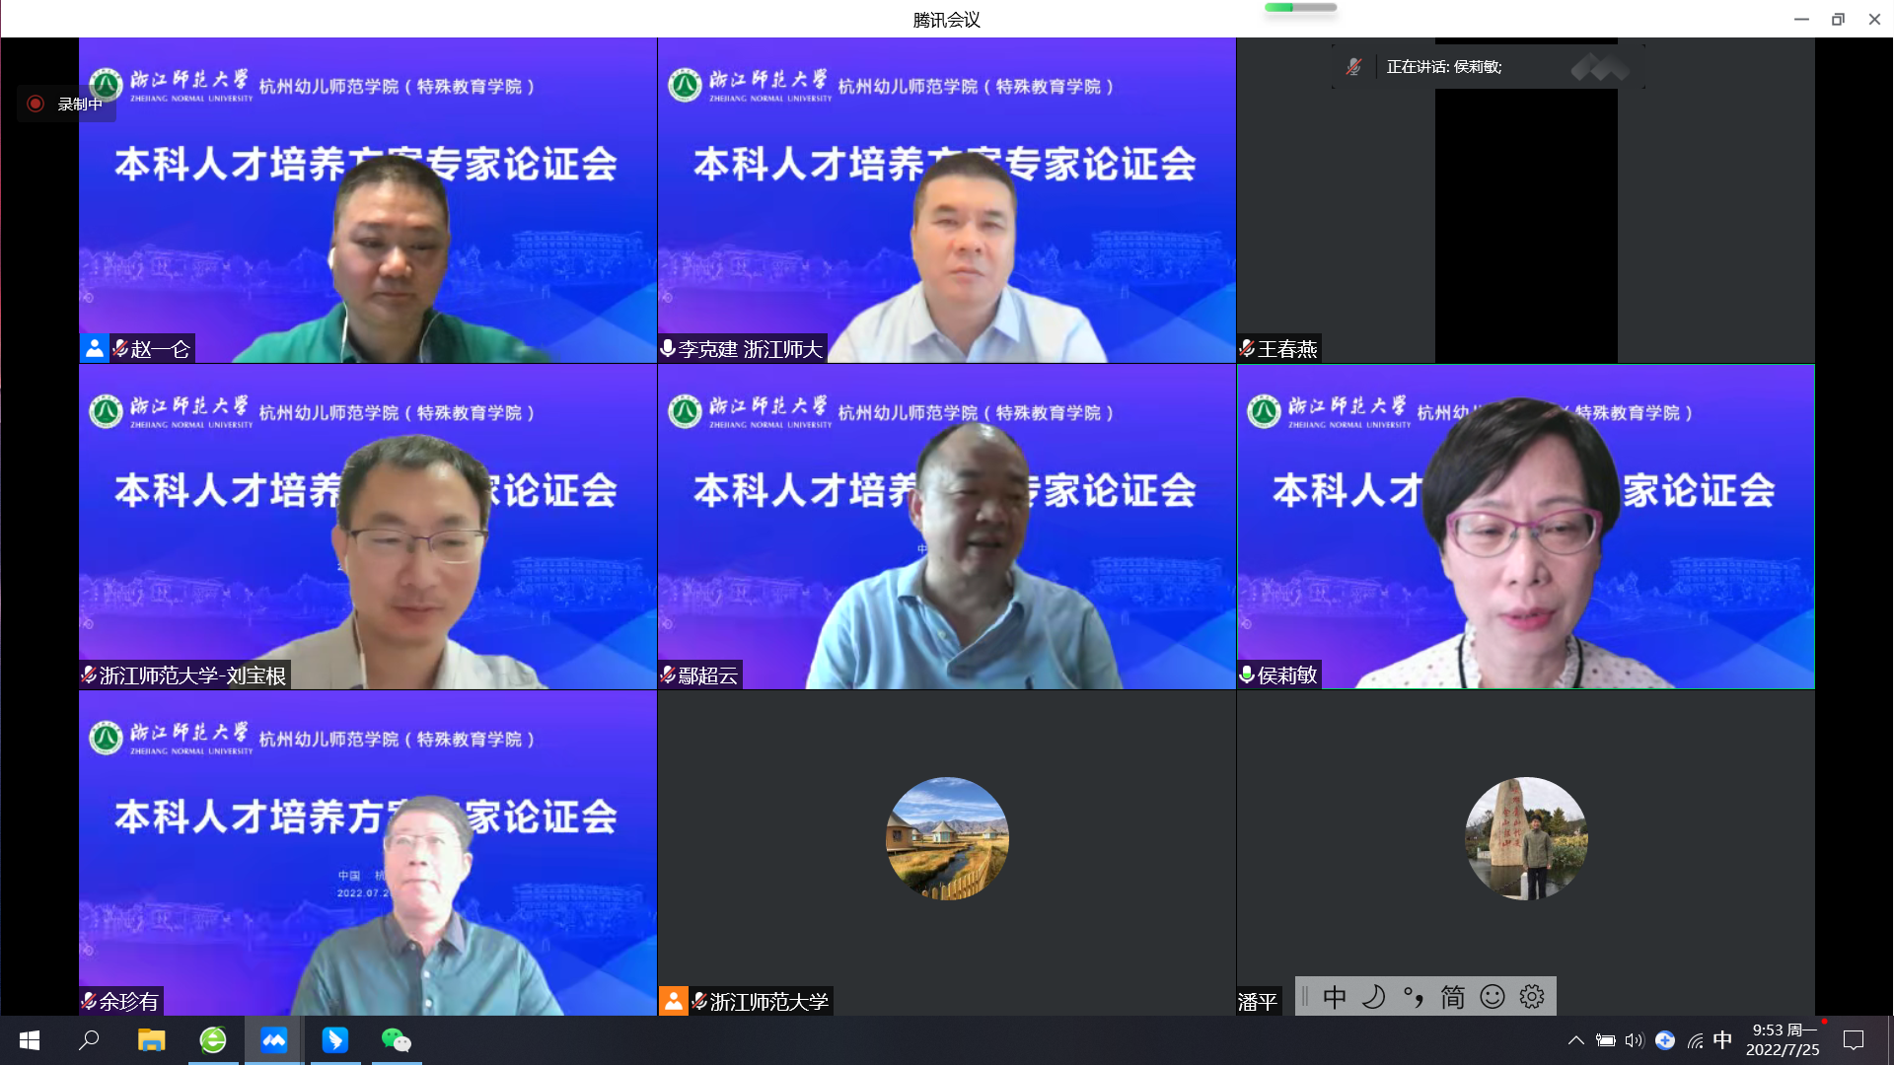Image resolution: width=1894 pixels, height=1065 pixels.
Task: Open File Explorer from taskbar
Action: (x=151, y=1040)
